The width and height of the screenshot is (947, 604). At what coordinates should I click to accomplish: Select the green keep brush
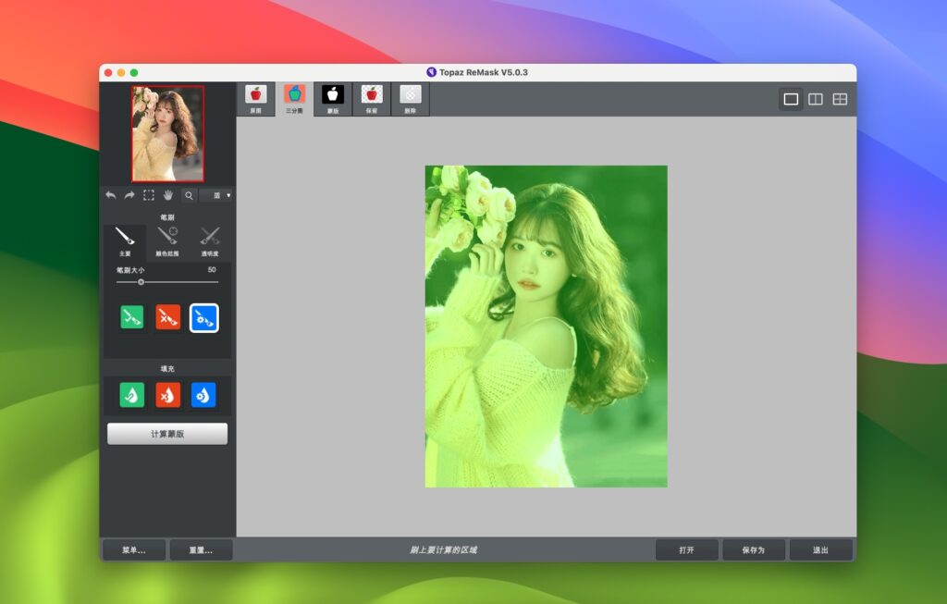pos(131,317)
